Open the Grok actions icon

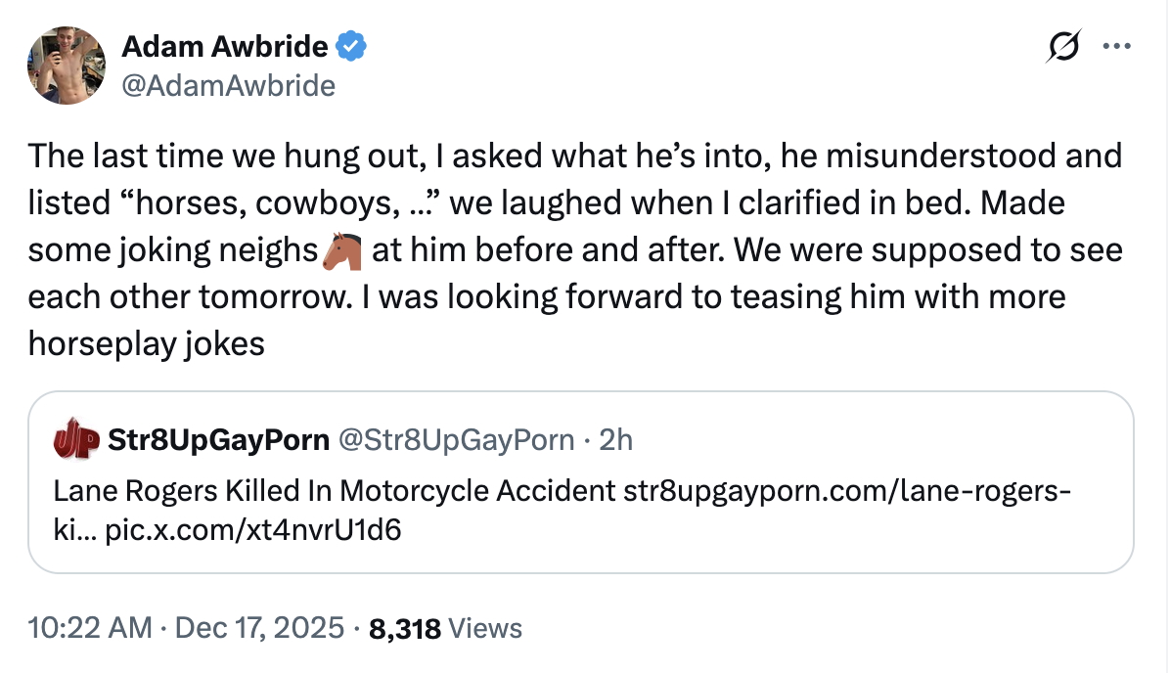(1062, 46)
